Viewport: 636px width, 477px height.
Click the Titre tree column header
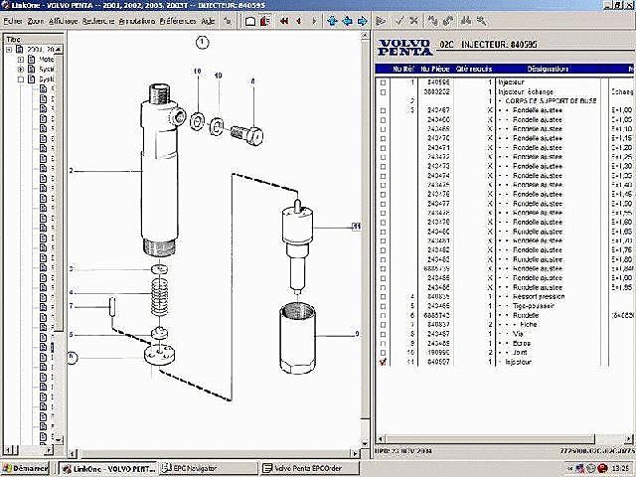tap(34, 40)
